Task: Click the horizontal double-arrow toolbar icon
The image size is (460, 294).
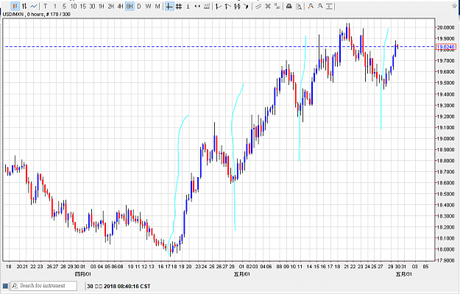Action: [x=197, y=7]
